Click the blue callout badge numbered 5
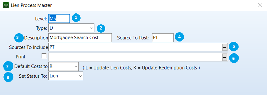This screenshot has width=267, height=95. (234, 47)
